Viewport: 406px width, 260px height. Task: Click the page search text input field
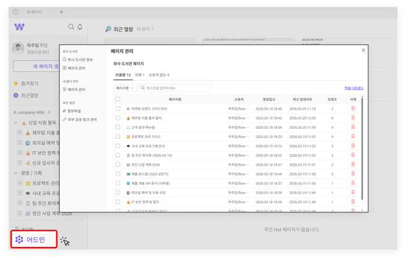pyautogui.click(x=176, y=88)
